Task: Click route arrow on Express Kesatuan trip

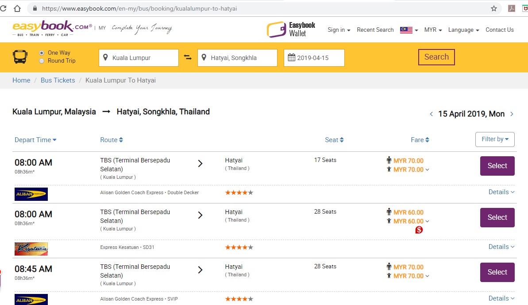Action: coord(200,215)
